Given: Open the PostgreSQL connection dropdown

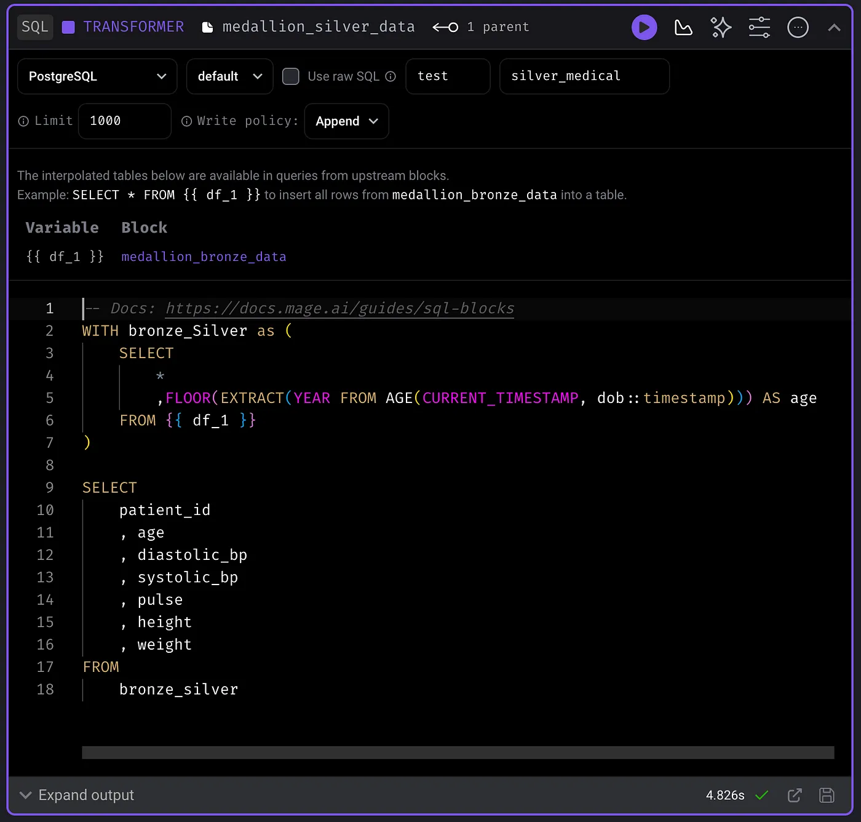Looking at the screenshot, I should point(97,76).
